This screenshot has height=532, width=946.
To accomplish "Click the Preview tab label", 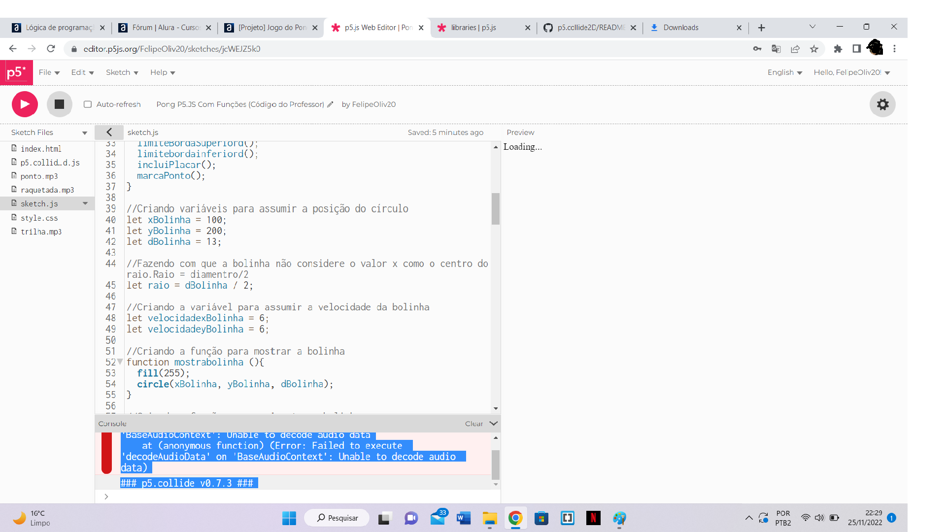I will pyautogui.click(x=520, y=132).
